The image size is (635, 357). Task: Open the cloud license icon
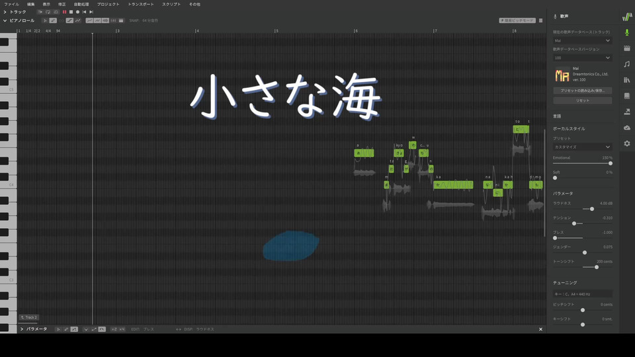coord(627,128)
